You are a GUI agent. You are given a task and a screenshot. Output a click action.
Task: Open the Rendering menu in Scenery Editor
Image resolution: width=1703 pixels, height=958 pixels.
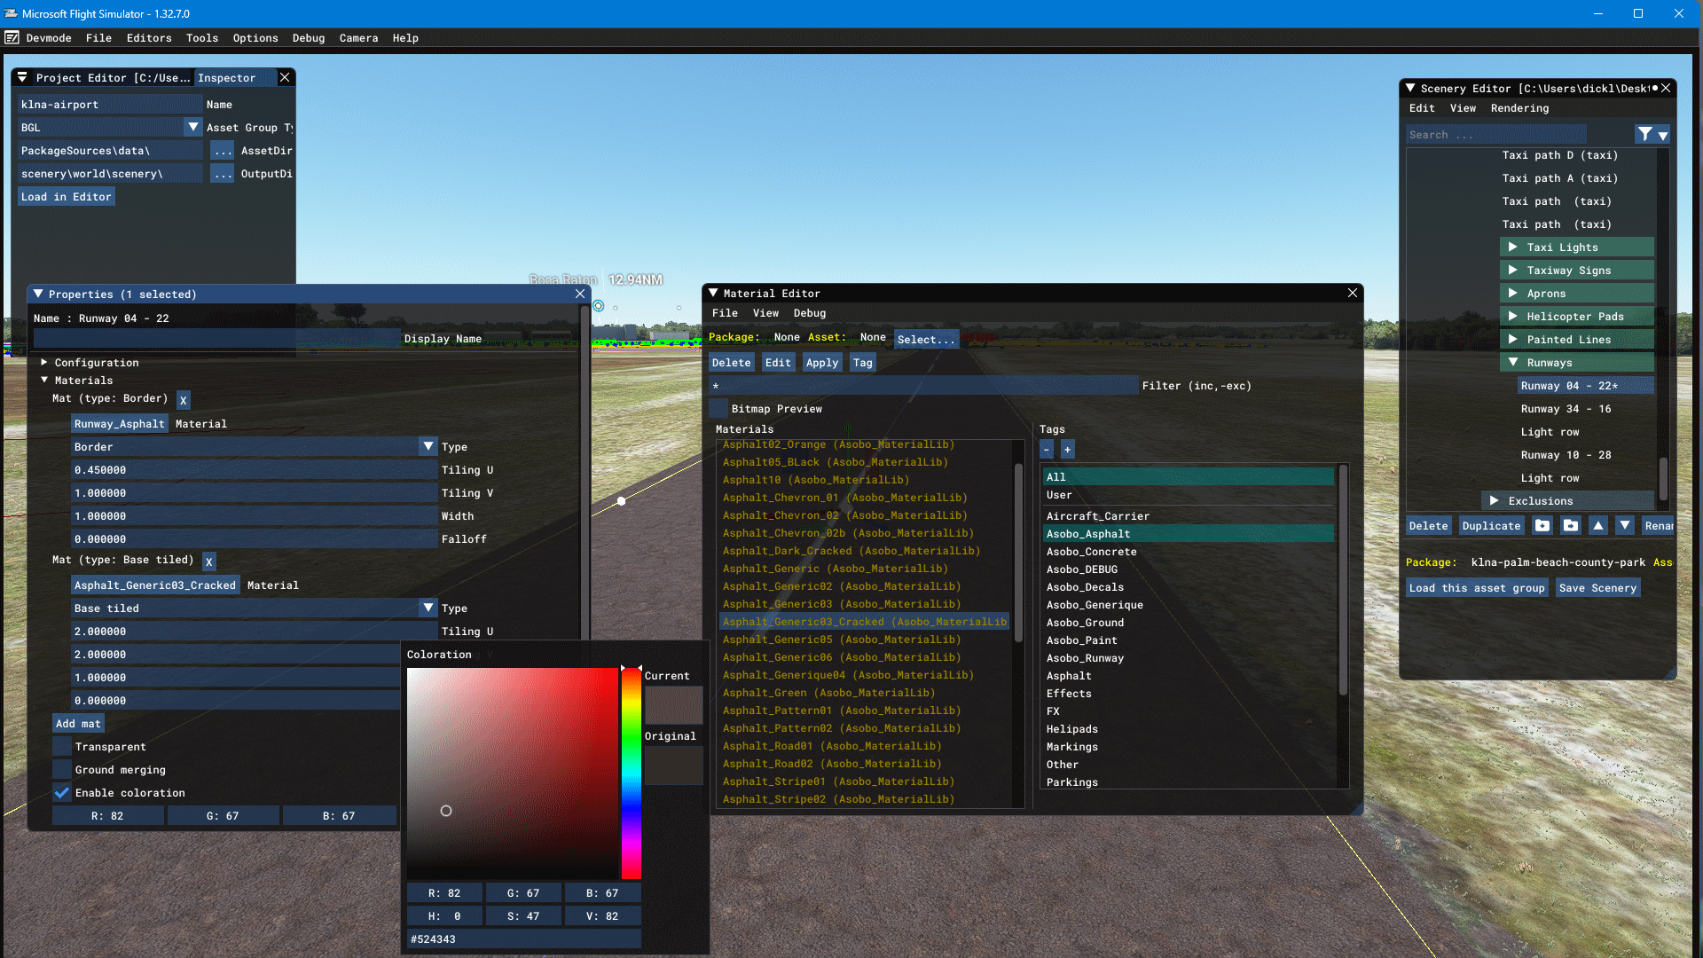pyautogui.click(x=1519, y=107)
